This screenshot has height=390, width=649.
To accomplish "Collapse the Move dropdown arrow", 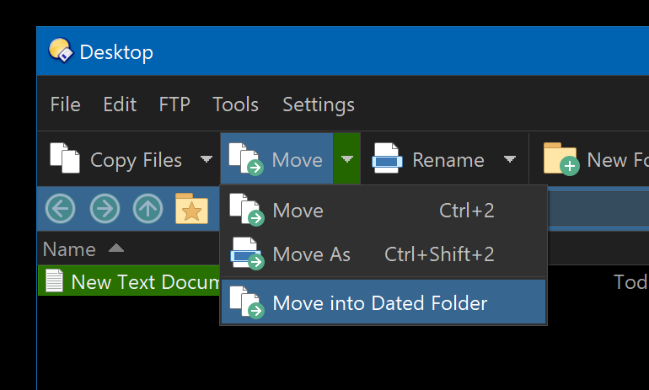I will click(347, 158).
